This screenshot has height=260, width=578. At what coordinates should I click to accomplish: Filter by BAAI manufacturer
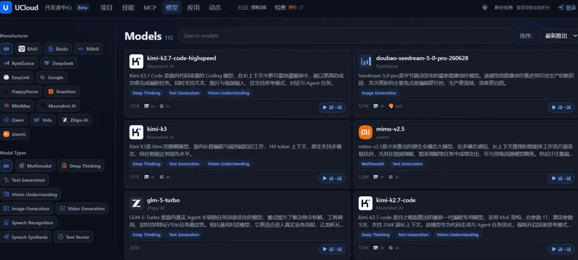28,49
